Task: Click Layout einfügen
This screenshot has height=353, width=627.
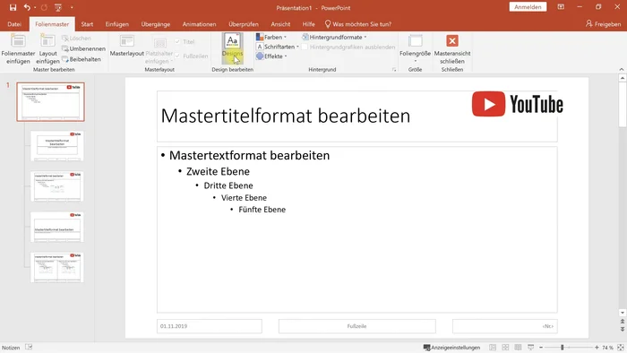Action: (x=47, y=48)
